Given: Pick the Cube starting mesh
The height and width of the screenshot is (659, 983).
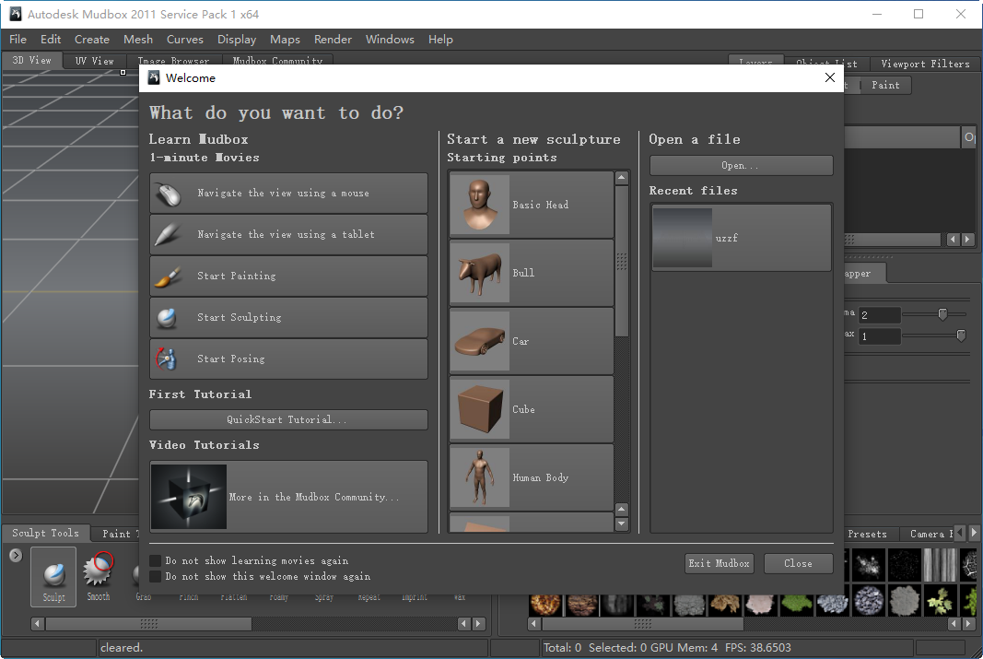Looking at the screenshot, I should [531, 409].
